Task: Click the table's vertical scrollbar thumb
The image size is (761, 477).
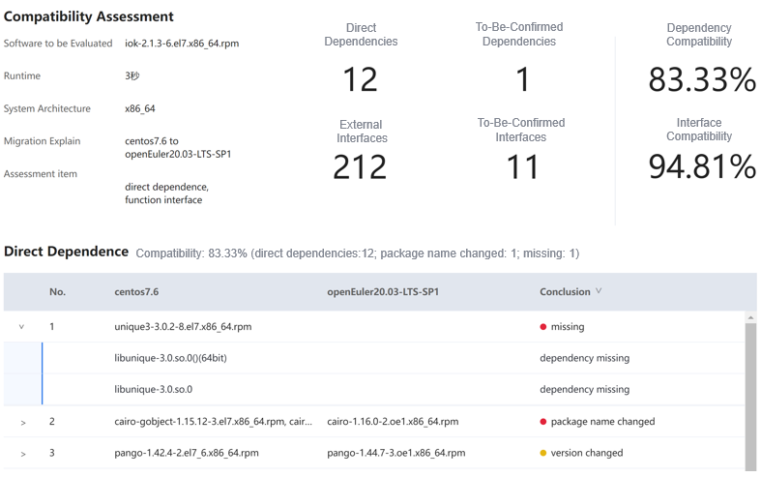Action: [750, 397]
